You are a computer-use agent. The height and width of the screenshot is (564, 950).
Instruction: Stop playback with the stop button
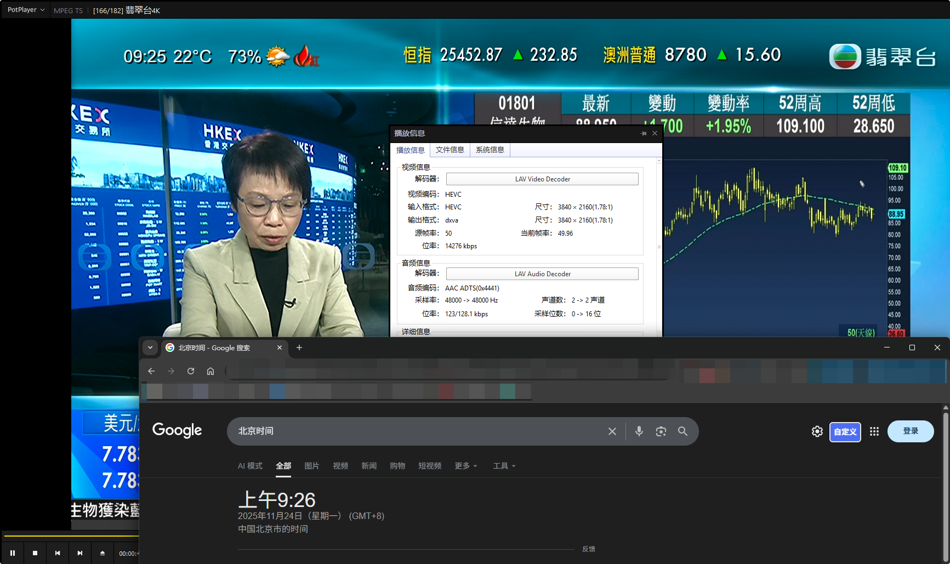tap(35, 553)
